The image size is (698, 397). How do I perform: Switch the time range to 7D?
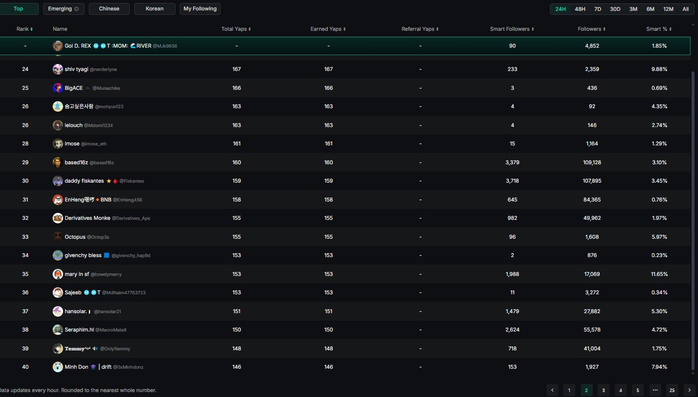point(598,9)
